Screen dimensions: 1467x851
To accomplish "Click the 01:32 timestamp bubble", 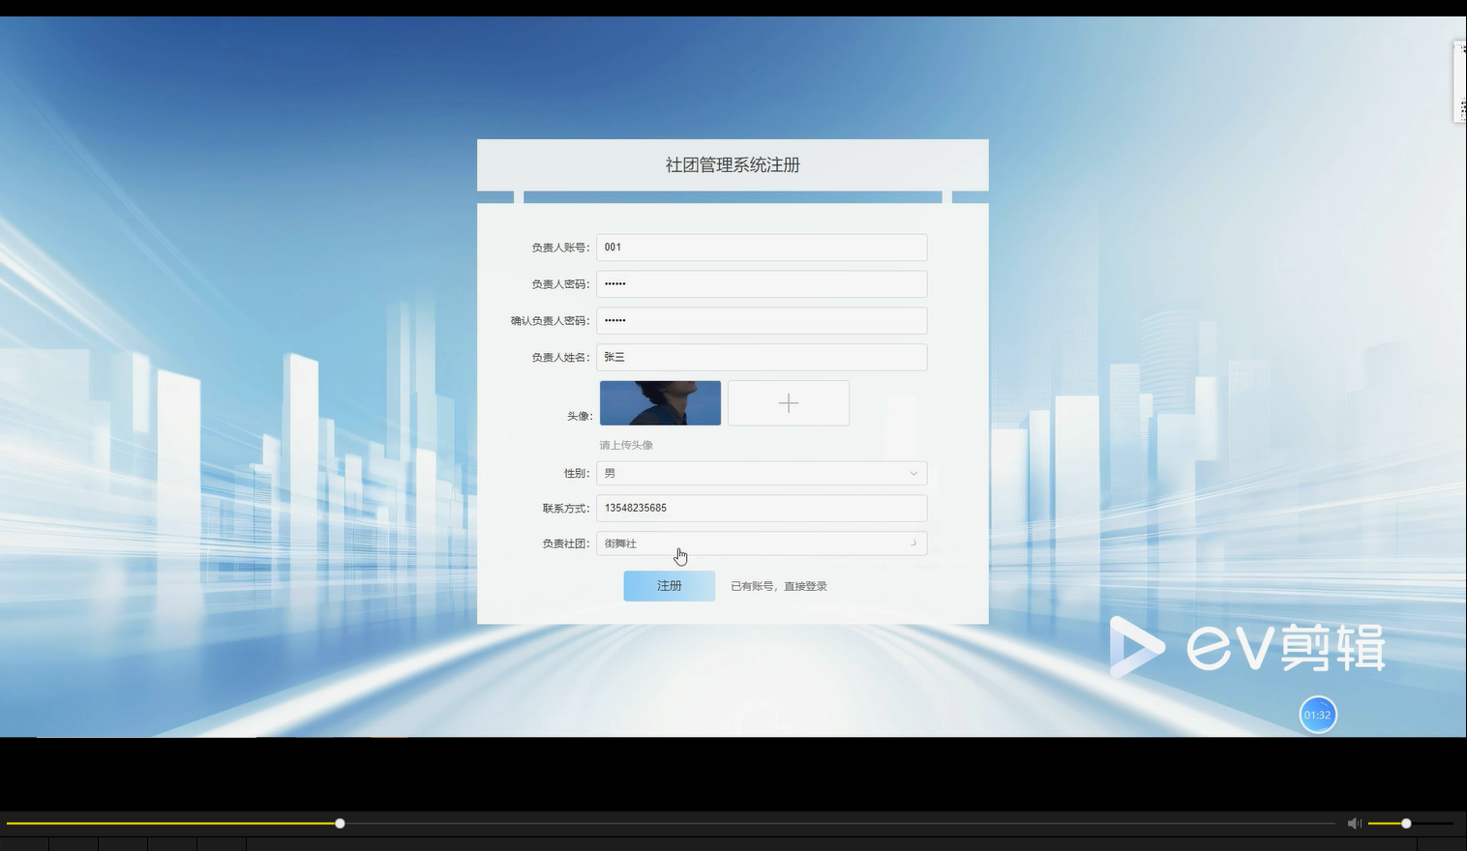I will [x=1317, y=715].
